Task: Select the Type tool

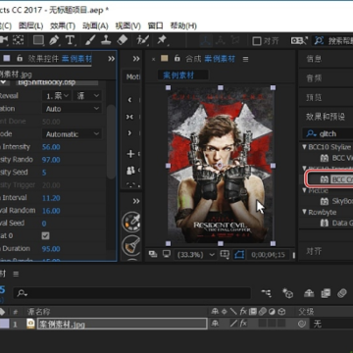Action: click(x=70, y=40)
